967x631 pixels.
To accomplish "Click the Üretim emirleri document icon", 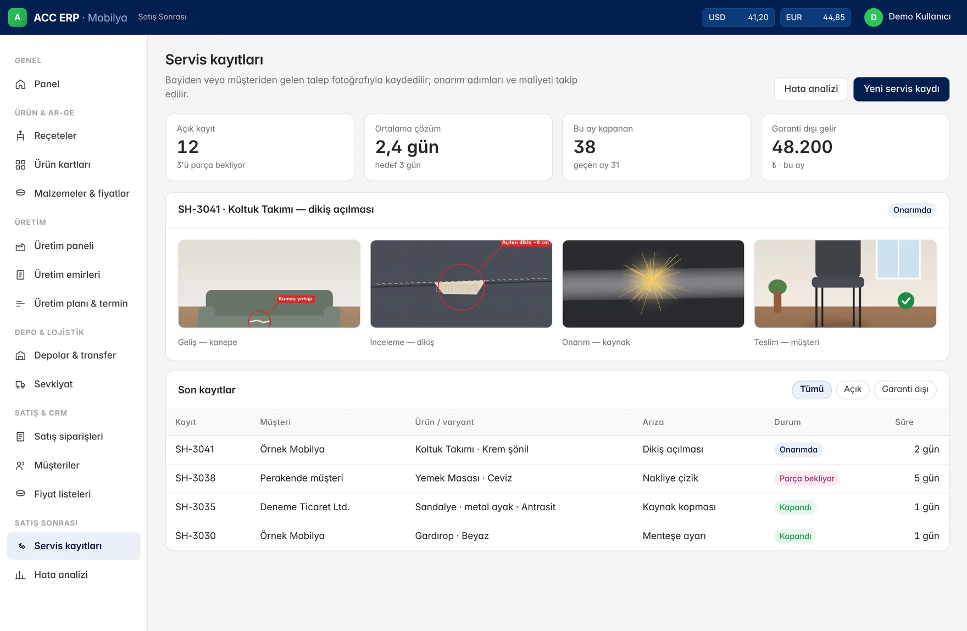I will click(x=20, y=275).
